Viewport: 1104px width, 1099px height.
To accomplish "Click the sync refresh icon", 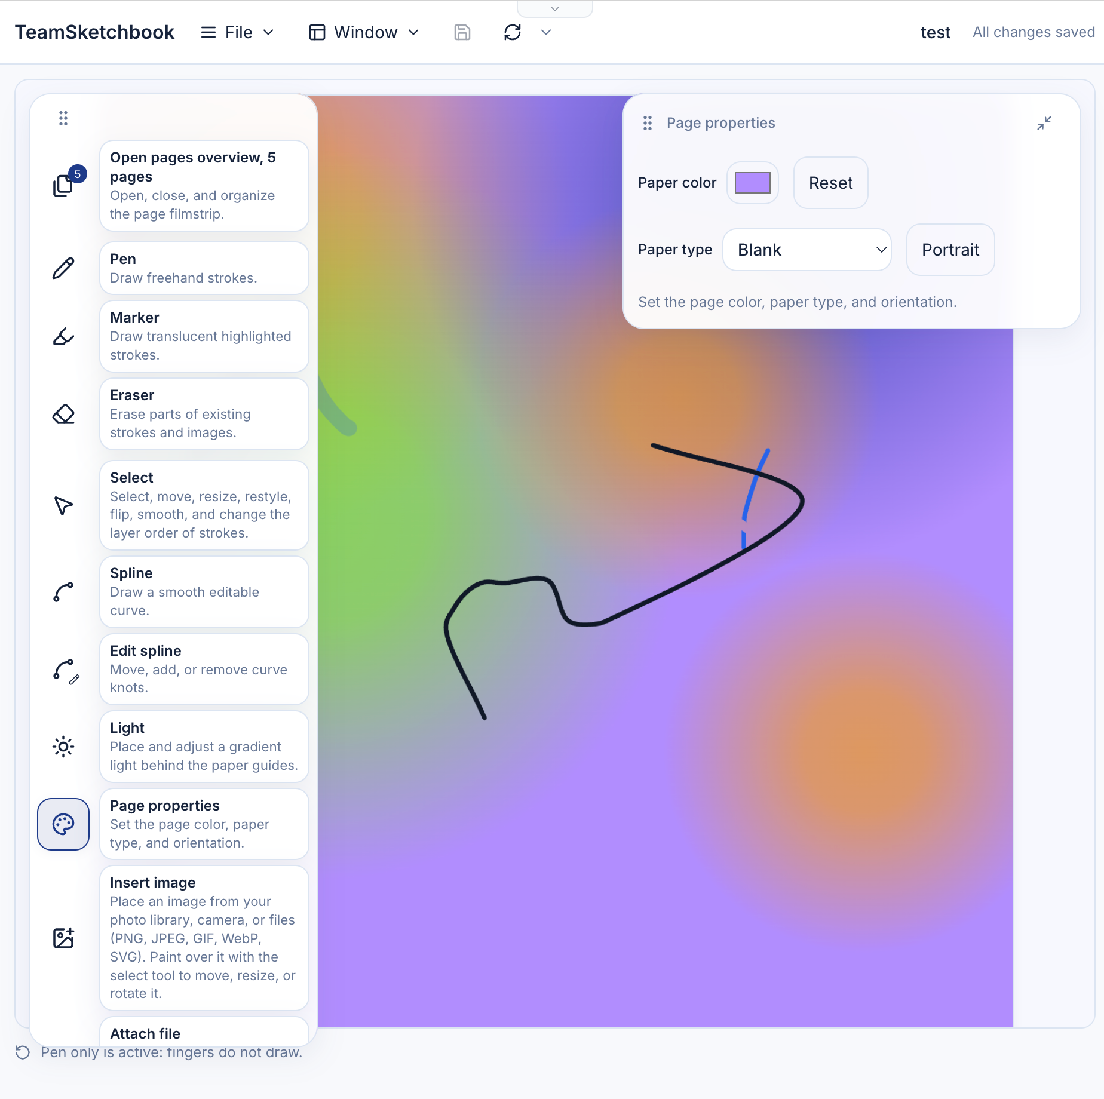I will 513,32.
